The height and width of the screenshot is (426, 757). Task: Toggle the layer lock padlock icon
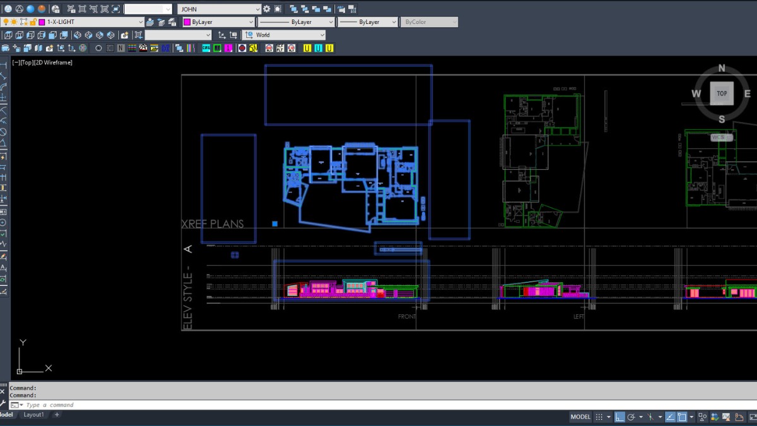click(x=33, y=21)
